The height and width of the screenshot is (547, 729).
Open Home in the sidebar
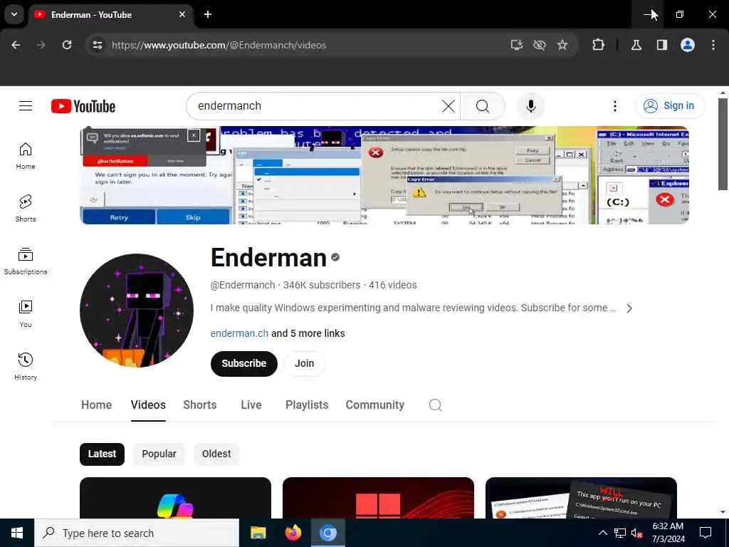pyautogui.click(x=26, y=156)
